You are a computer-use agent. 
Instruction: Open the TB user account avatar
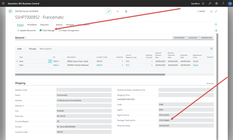pyautogui.click(x=230, y=4)
